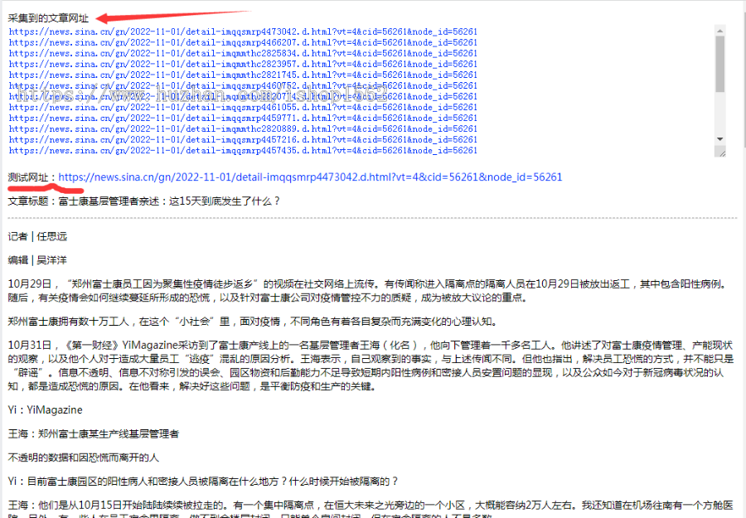This screenshot has width=746, height=518.
Task: Click the URL line containing imqmmthc2825834
Action: click(x=243, y=53)
